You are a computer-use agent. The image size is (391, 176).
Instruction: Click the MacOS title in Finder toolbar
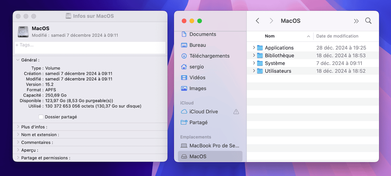tap(291, 21)
